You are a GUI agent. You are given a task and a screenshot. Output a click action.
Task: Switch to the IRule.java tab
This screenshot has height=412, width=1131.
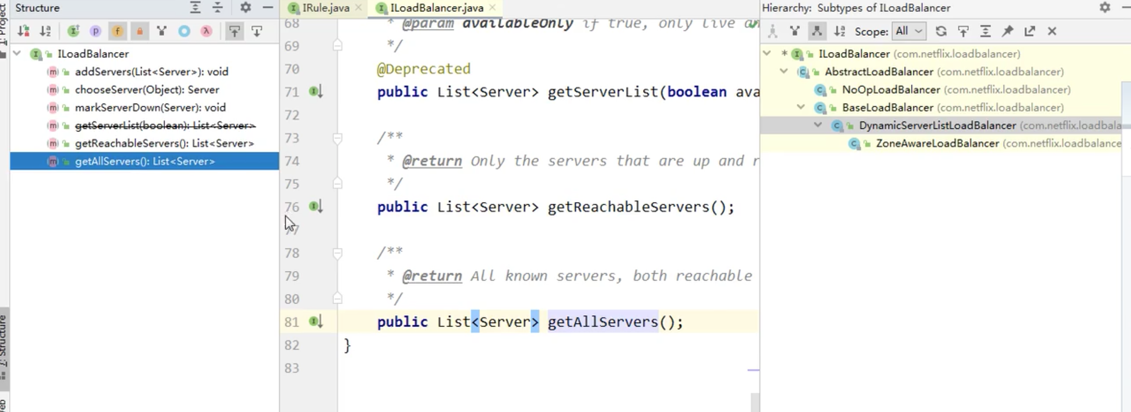[325, 8]
